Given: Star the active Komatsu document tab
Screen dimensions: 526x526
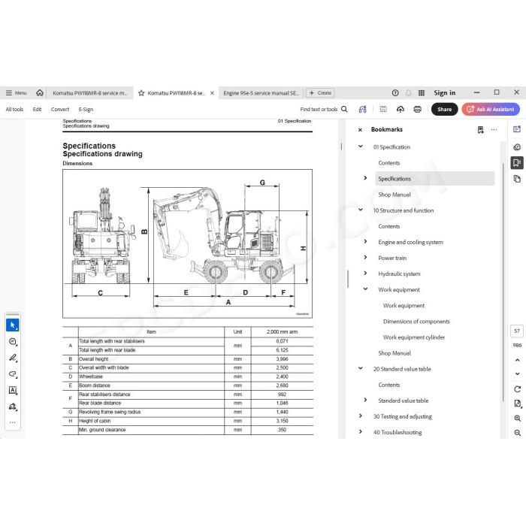Looking at the screenshot, I should [141, 93].
